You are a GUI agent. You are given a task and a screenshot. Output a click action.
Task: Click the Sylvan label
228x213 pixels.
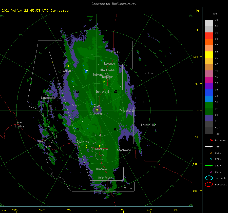(97, 75)
